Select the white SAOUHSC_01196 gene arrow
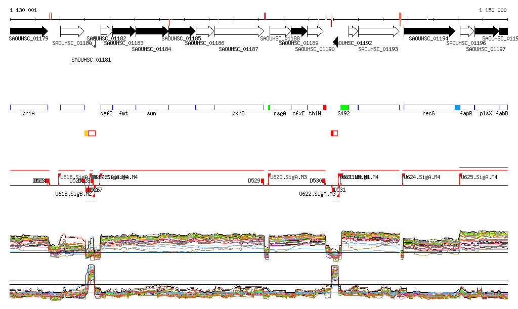 467,31
